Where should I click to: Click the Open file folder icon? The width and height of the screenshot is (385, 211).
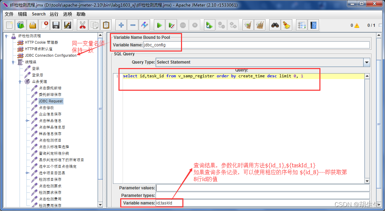pos(33,25)
